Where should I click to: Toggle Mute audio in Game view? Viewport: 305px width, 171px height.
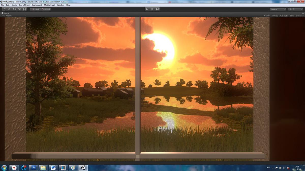point(284,16)
